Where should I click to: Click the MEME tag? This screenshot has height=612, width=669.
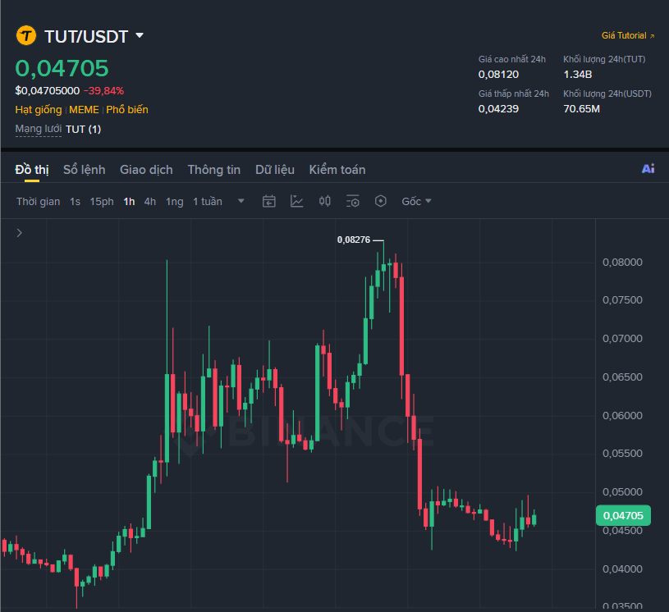[x=84, y=110]
